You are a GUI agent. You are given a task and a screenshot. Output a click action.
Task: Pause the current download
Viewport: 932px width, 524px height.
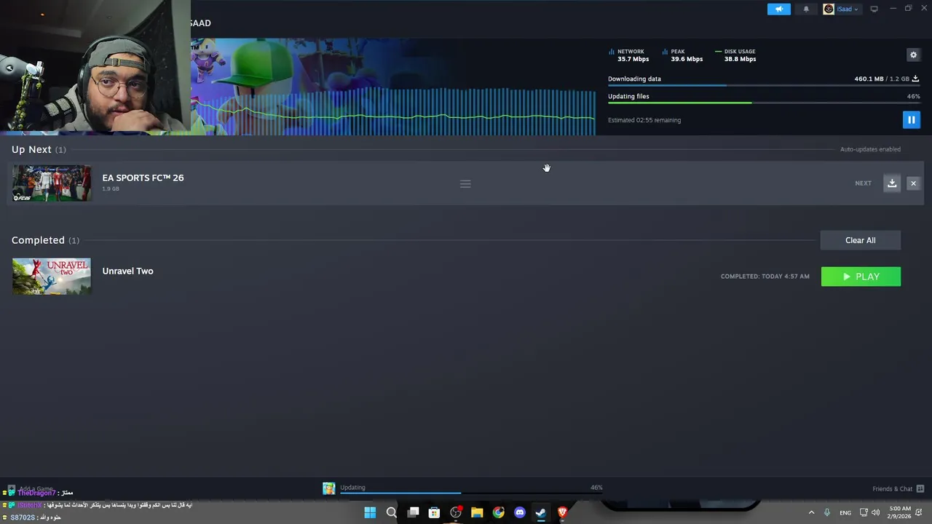click(911, 119)
